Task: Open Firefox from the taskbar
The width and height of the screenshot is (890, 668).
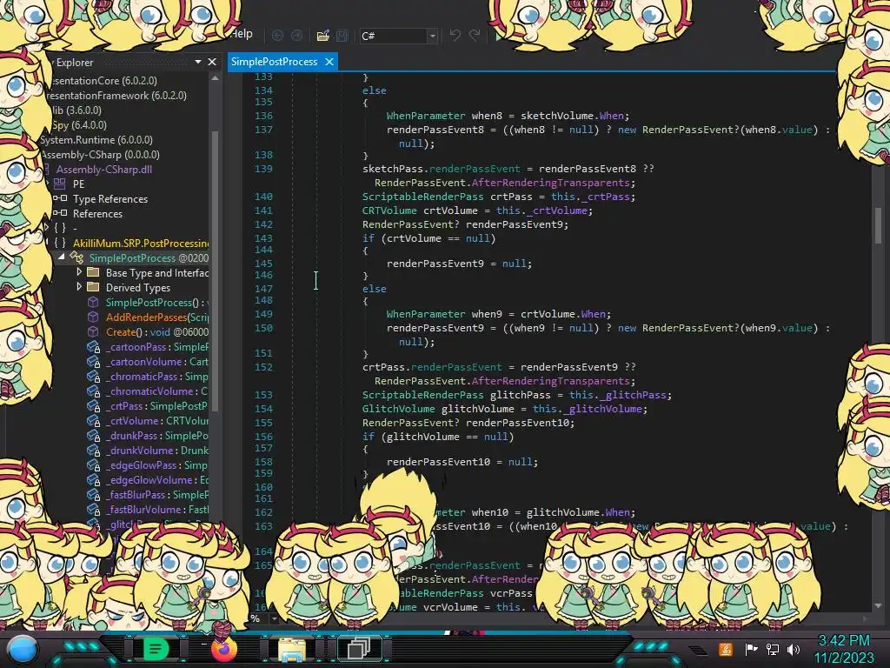Action: [223, 649]
